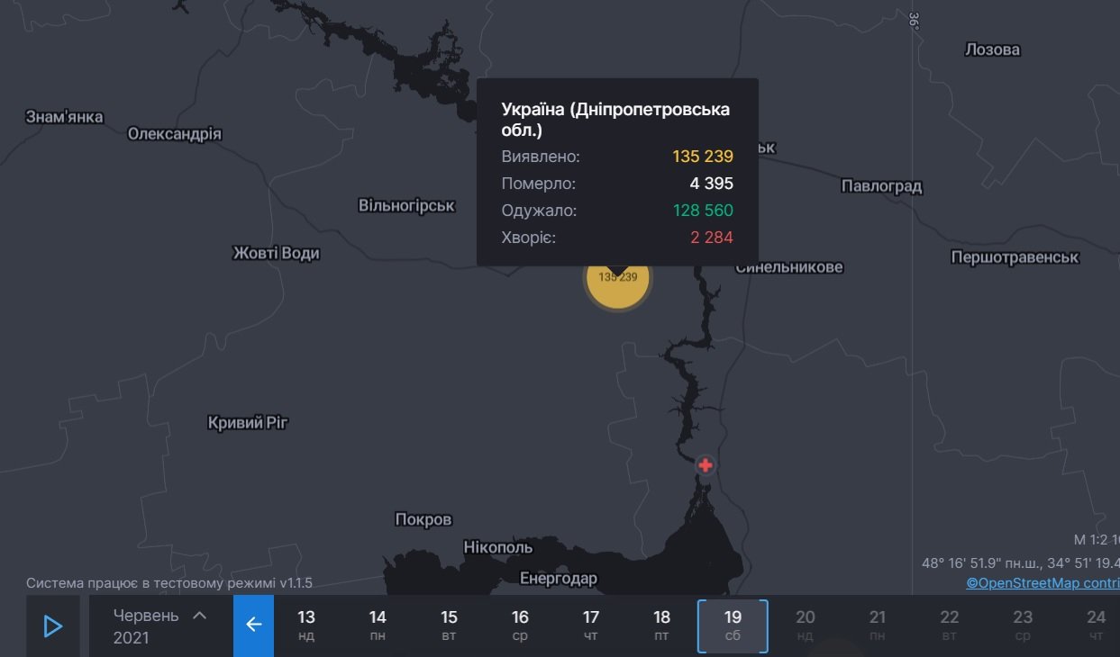The image size is (1120, 657).
Task: Click the Виявлено value 135 239 in popup
Action: (x=703, y=156)
